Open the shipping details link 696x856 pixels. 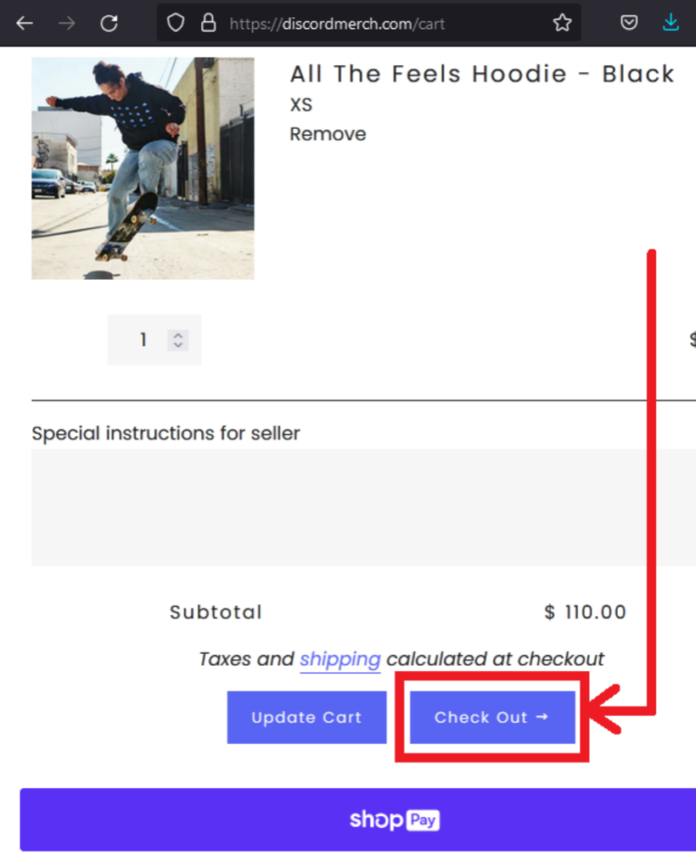[x=340, y=659]
